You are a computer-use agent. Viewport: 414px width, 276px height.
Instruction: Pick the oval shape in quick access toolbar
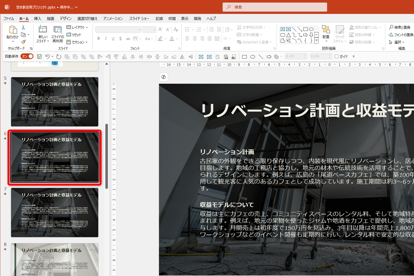[x=253, y=57]
